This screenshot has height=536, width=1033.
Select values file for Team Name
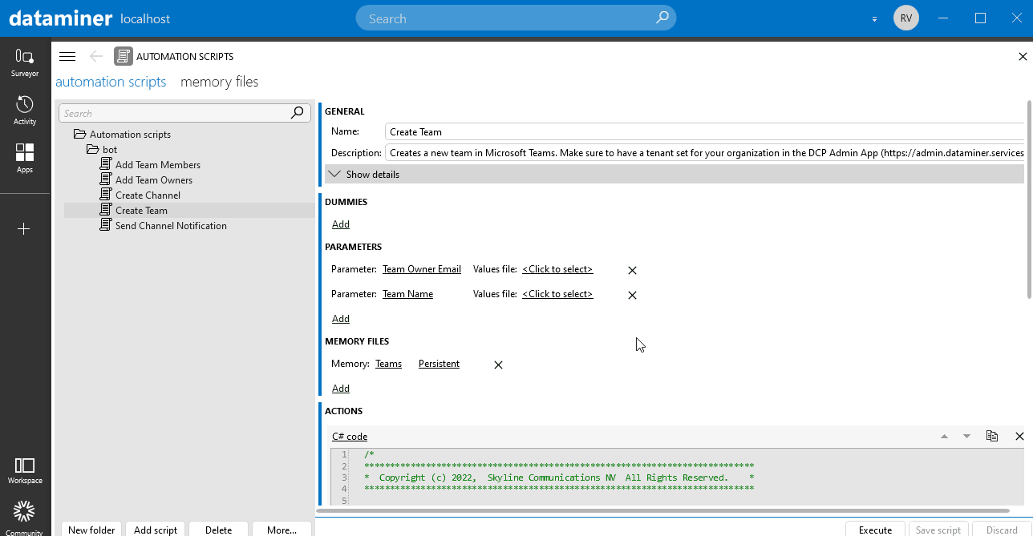(557, 294)
